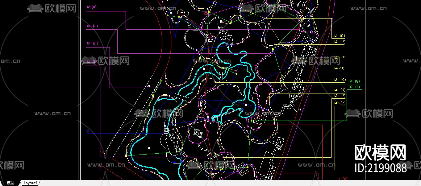Select the green Y1 (12) label

pos(355,81)
